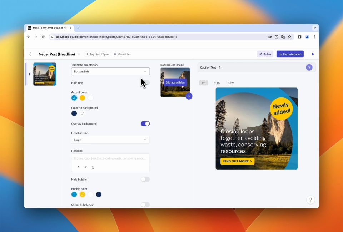The image size is (343, 232).
Task: Add a tag with Tag hinzufügen
Action: 97,54
